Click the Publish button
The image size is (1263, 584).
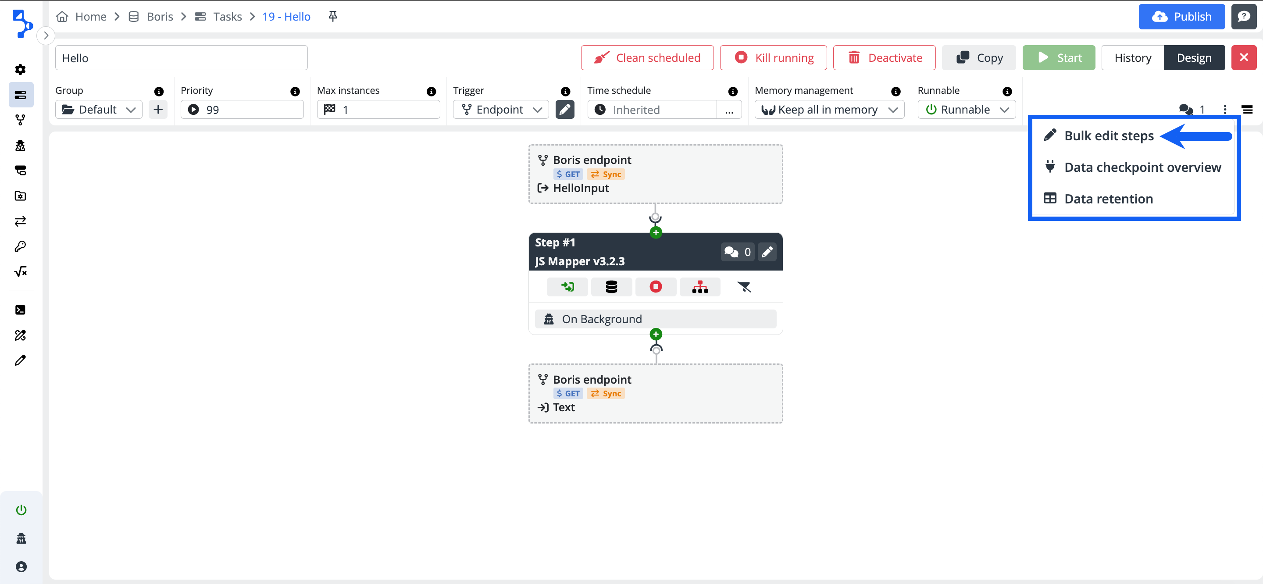(1181, 17)
